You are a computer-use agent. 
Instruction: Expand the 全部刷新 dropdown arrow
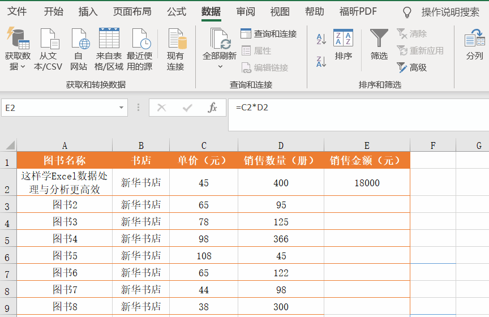point(220,66)
